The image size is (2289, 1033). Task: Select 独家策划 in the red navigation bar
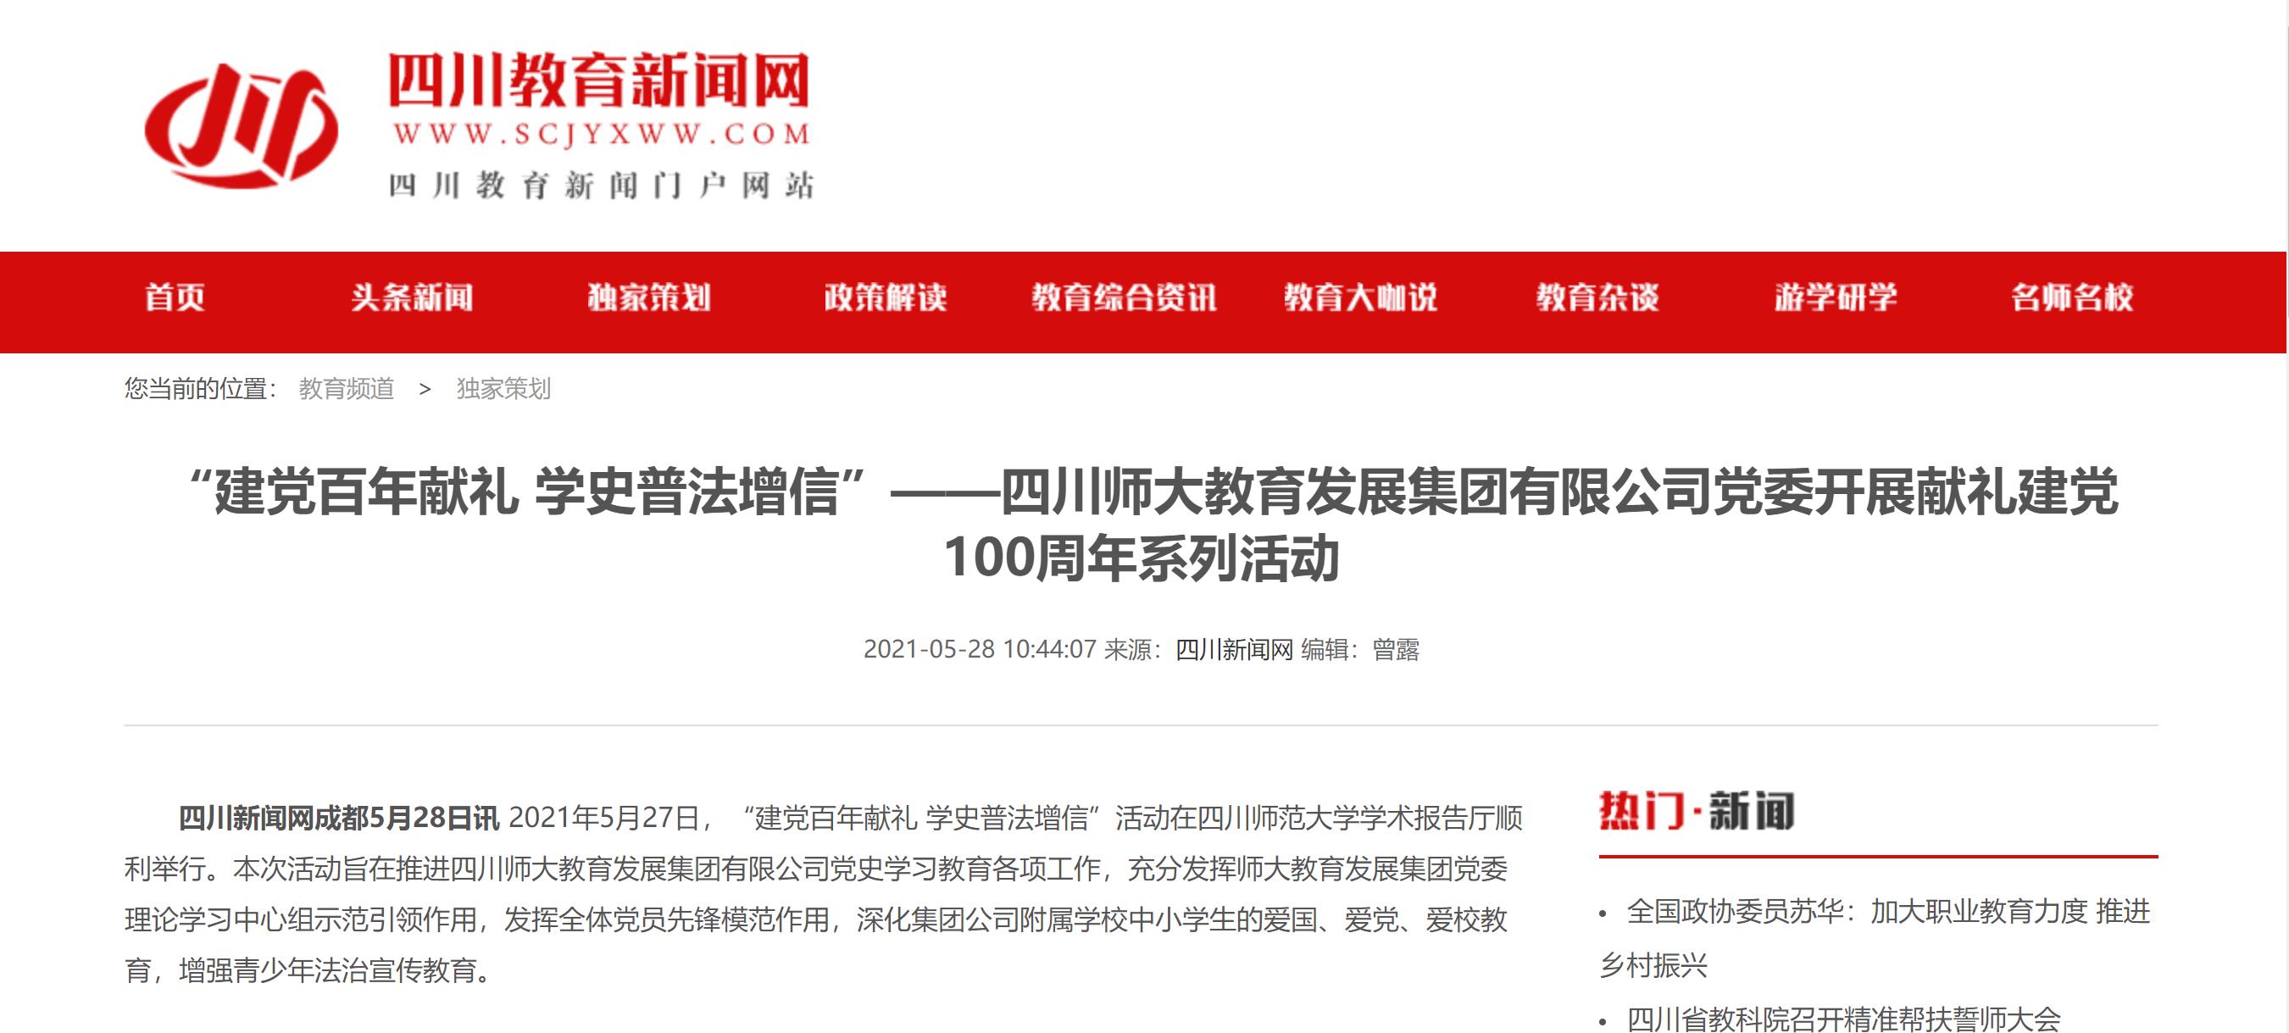coord(648,297)
